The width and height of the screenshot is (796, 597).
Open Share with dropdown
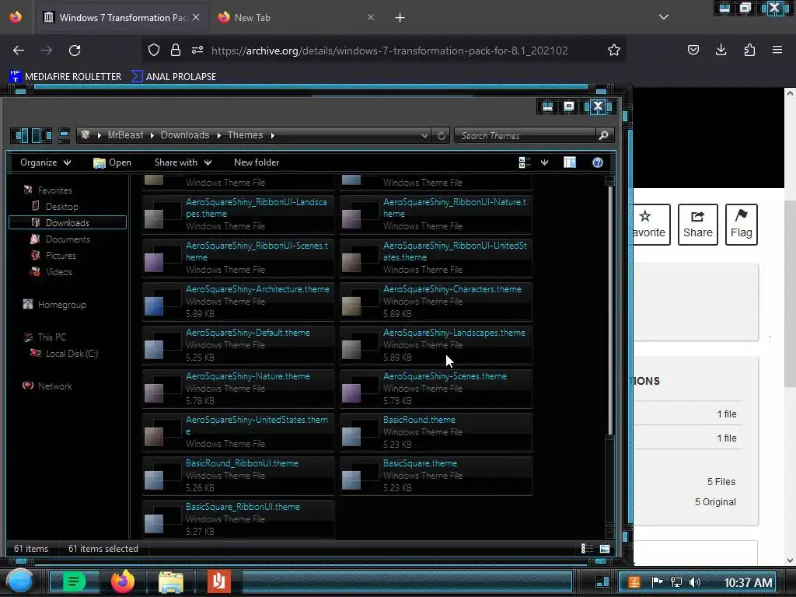click(x=183, y=162)
